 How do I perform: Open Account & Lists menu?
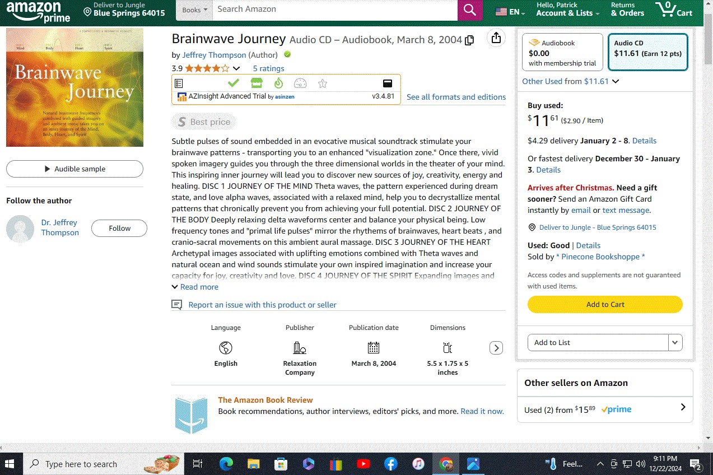pos(567,10)
